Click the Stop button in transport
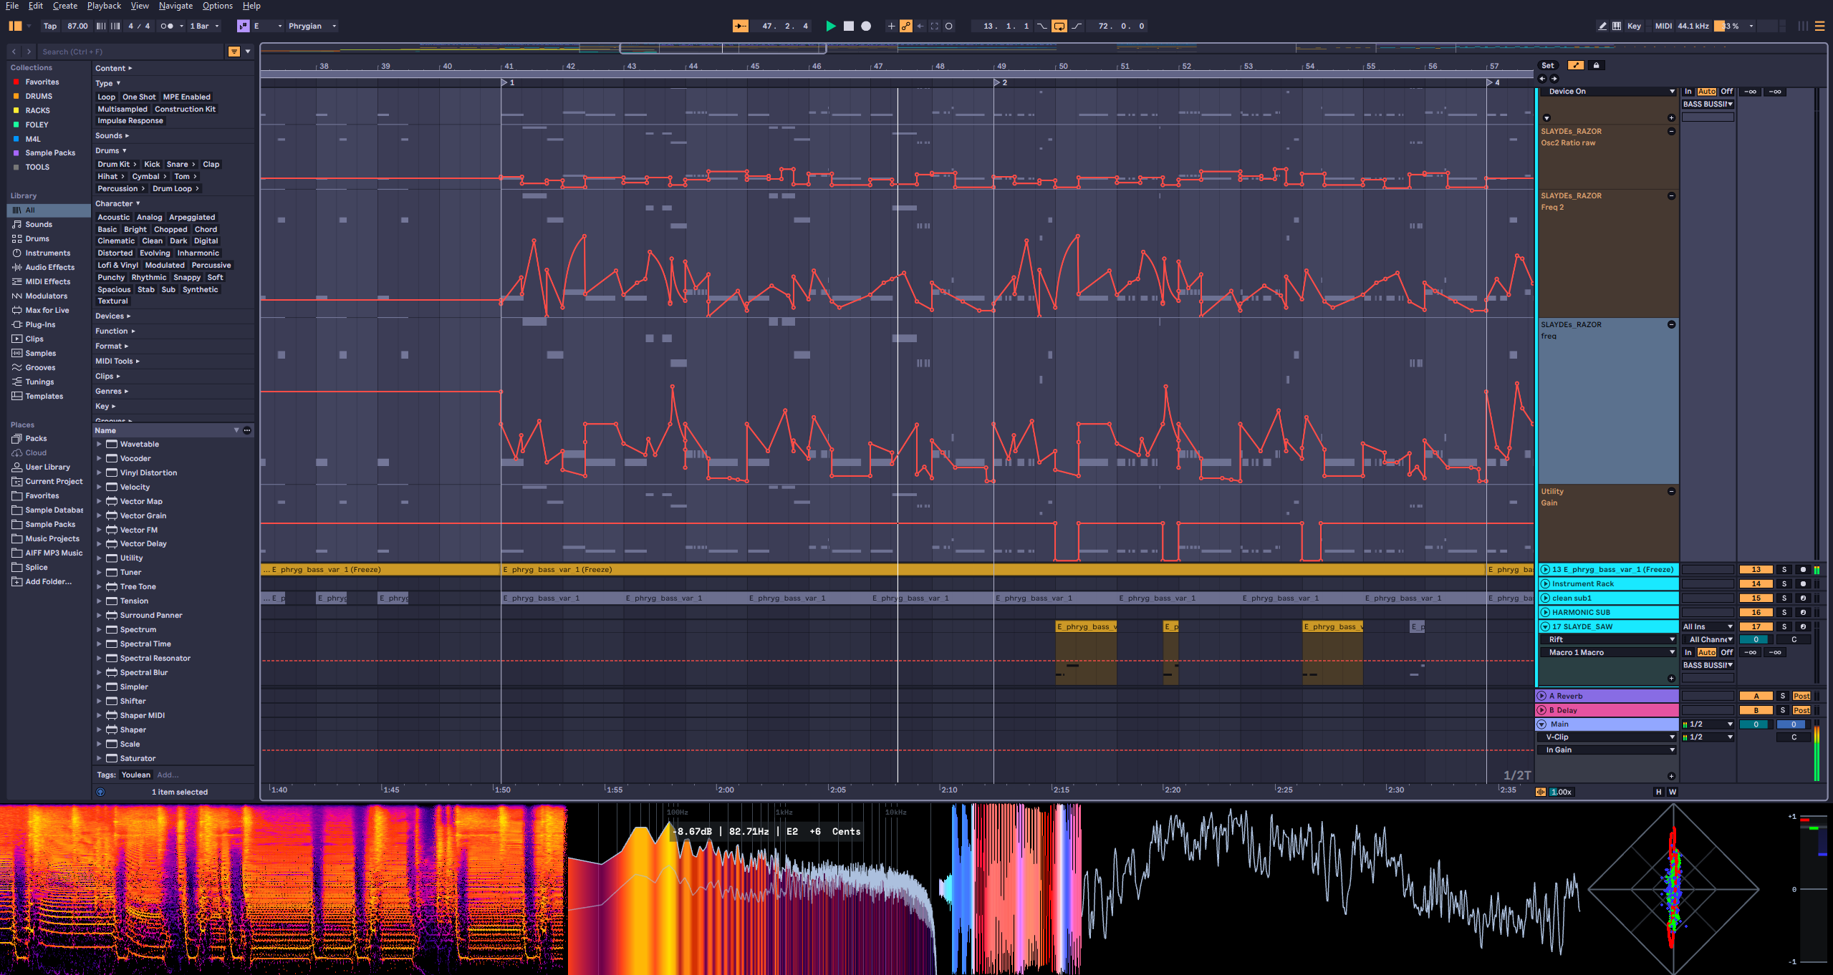Screen dimensions: 1833x975 click(x=848, y=26)
